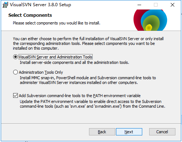Click the 'VisualSVN Server 3.8.0 Setup' title text

[x=40, y=5]
